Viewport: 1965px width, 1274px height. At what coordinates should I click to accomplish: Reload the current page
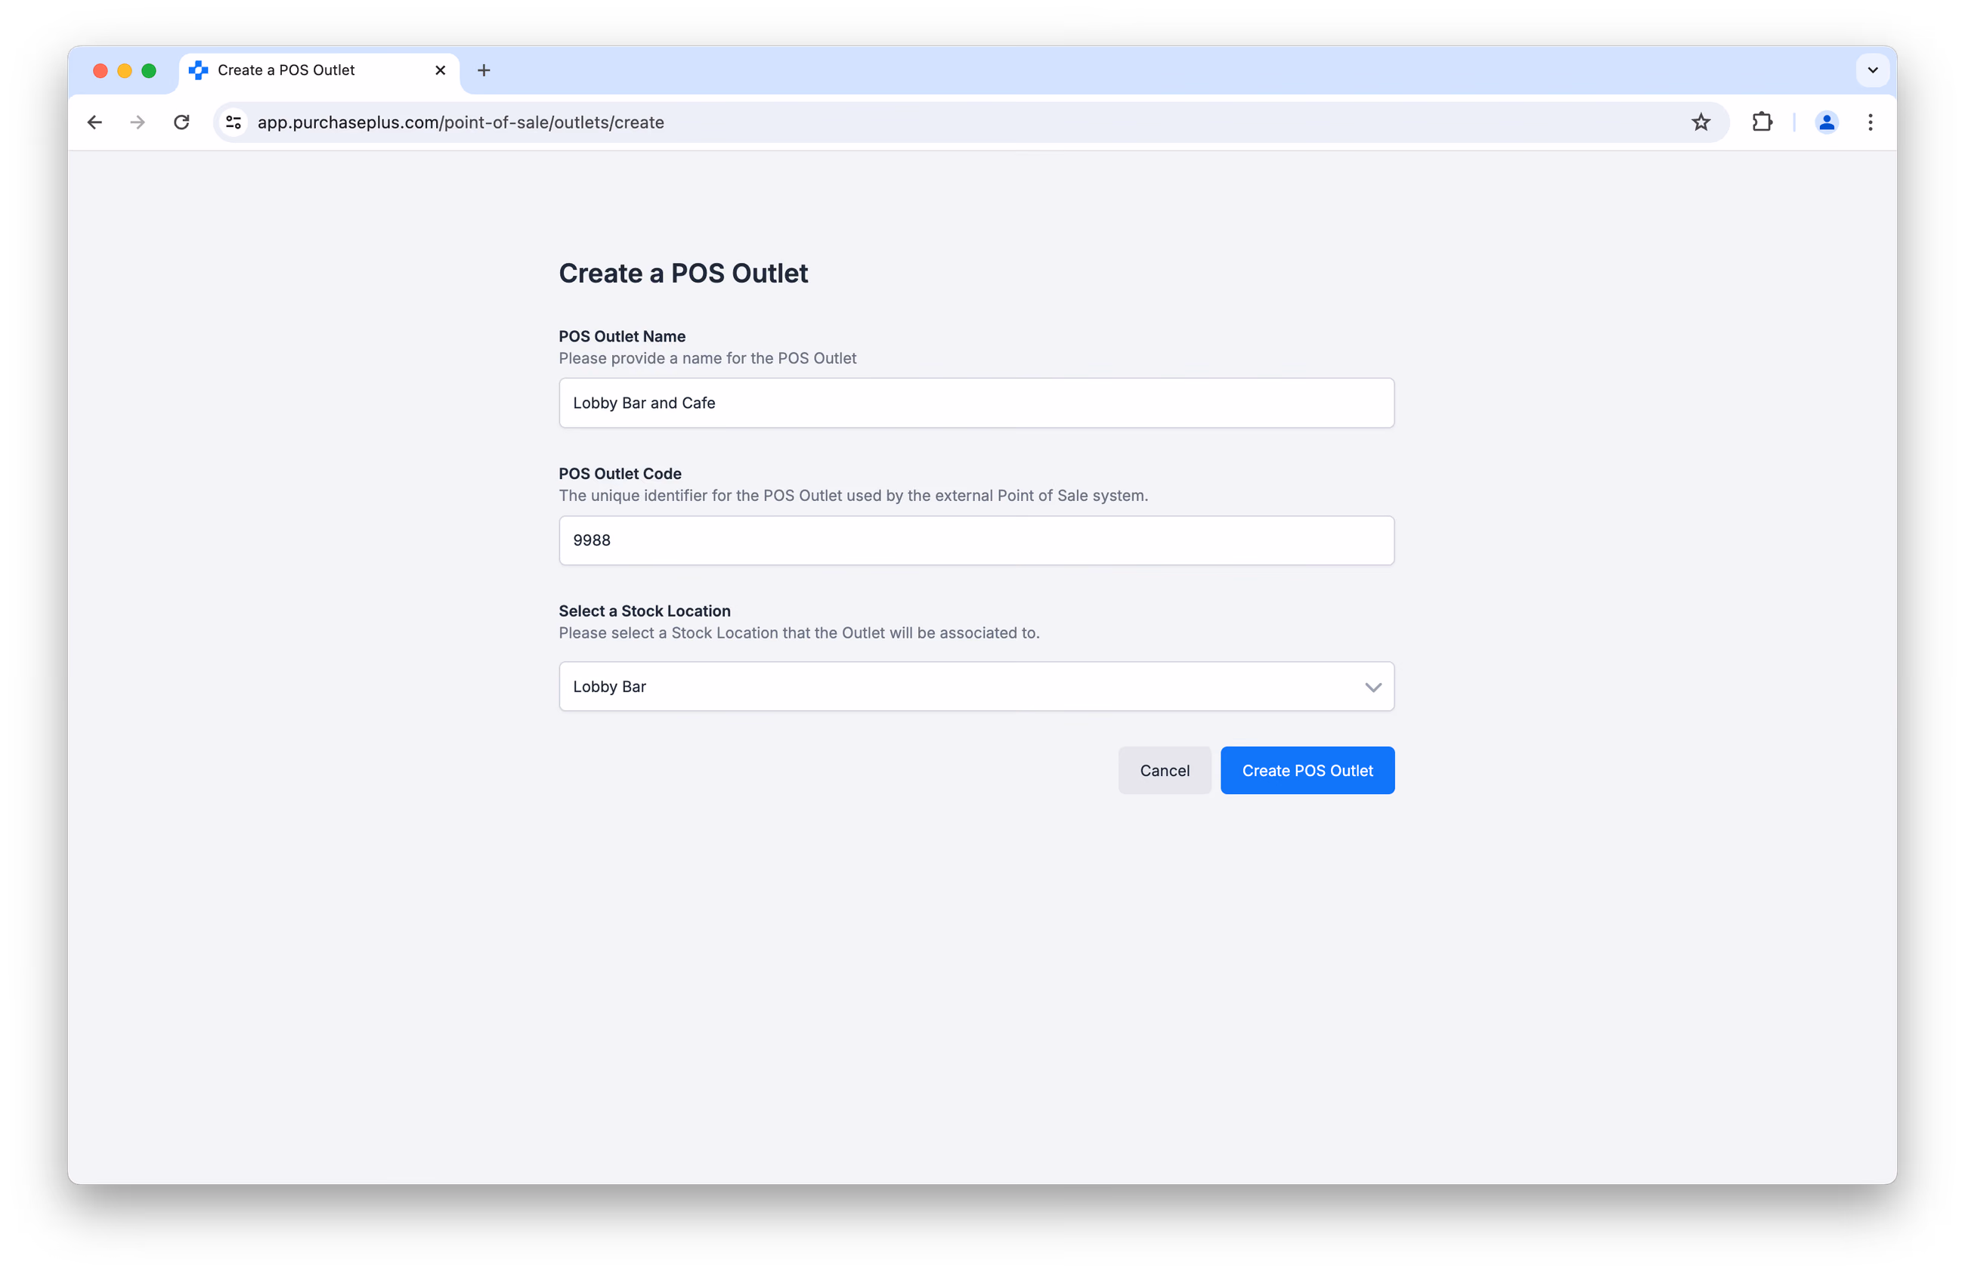coord(181,122)
